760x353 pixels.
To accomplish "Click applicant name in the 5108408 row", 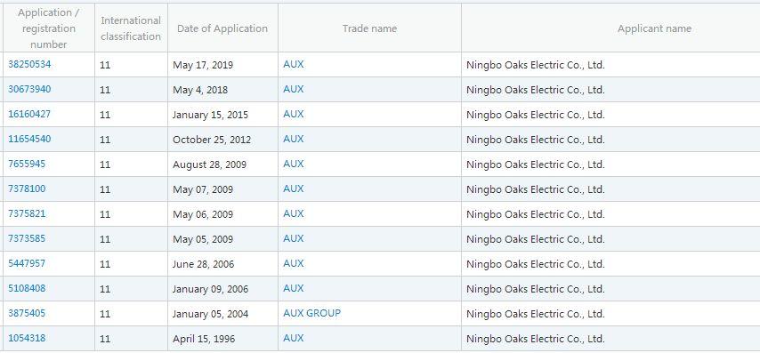I will (536, 289).
